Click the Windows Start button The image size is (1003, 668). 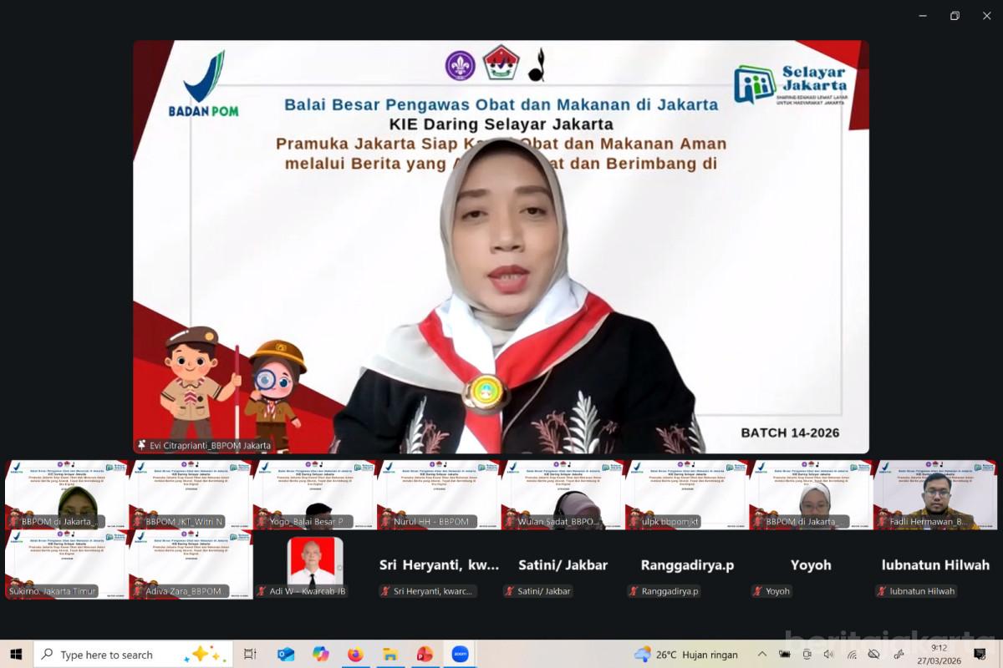click(15, 654)
